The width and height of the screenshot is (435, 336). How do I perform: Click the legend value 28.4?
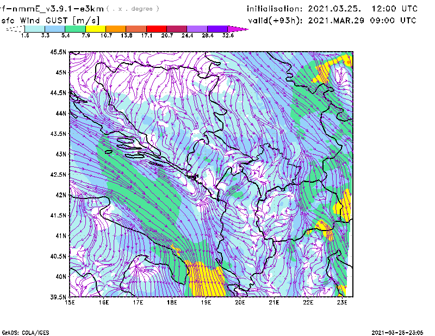click(208, 35)
